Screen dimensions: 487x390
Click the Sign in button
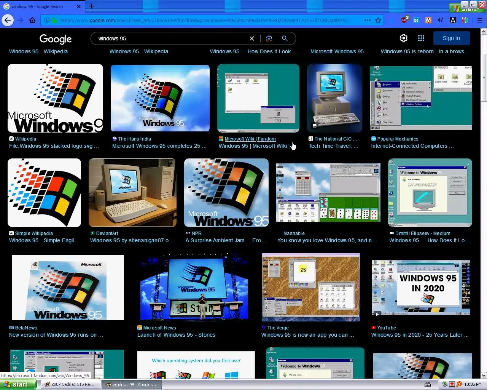coord(451,38)
